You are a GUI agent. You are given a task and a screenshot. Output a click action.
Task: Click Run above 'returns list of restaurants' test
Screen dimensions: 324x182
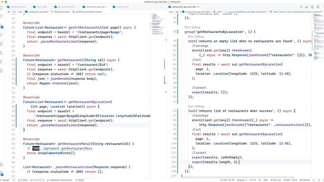tap(190, 106)
